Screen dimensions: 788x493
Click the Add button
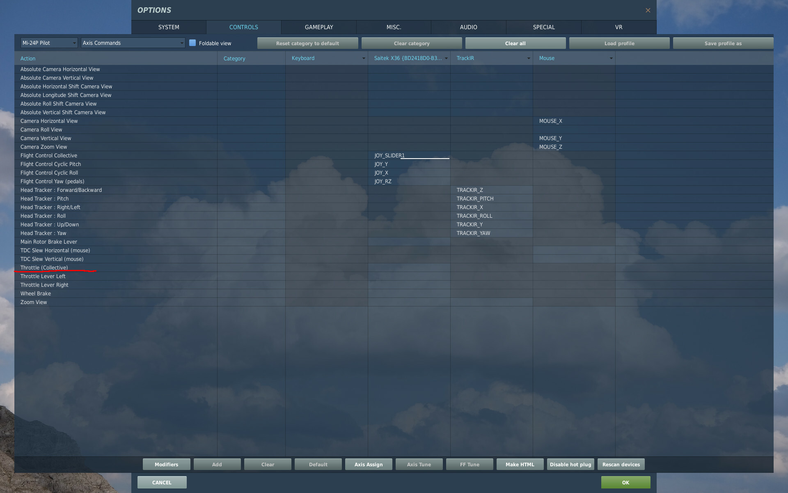[217, 464]
